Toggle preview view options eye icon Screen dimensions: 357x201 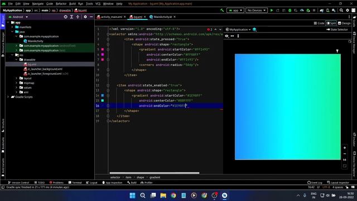226,36
